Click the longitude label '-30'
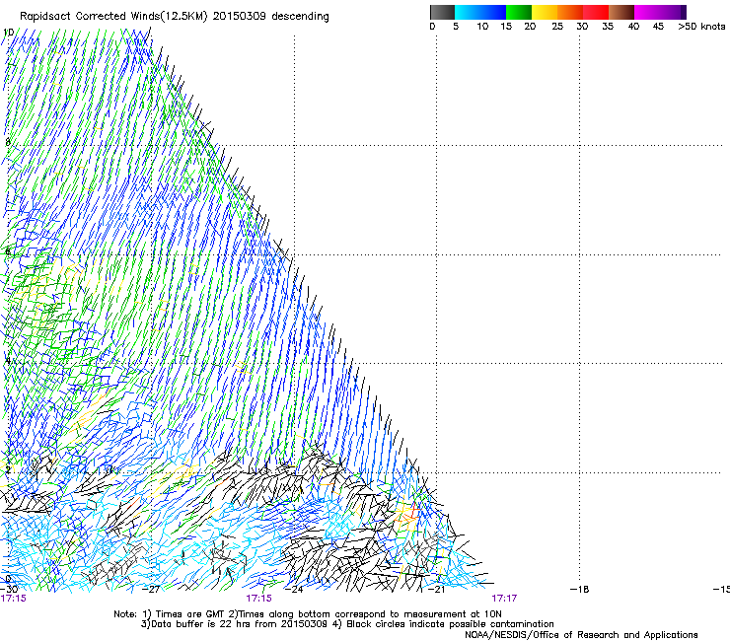730x641 pixels. 9,590
